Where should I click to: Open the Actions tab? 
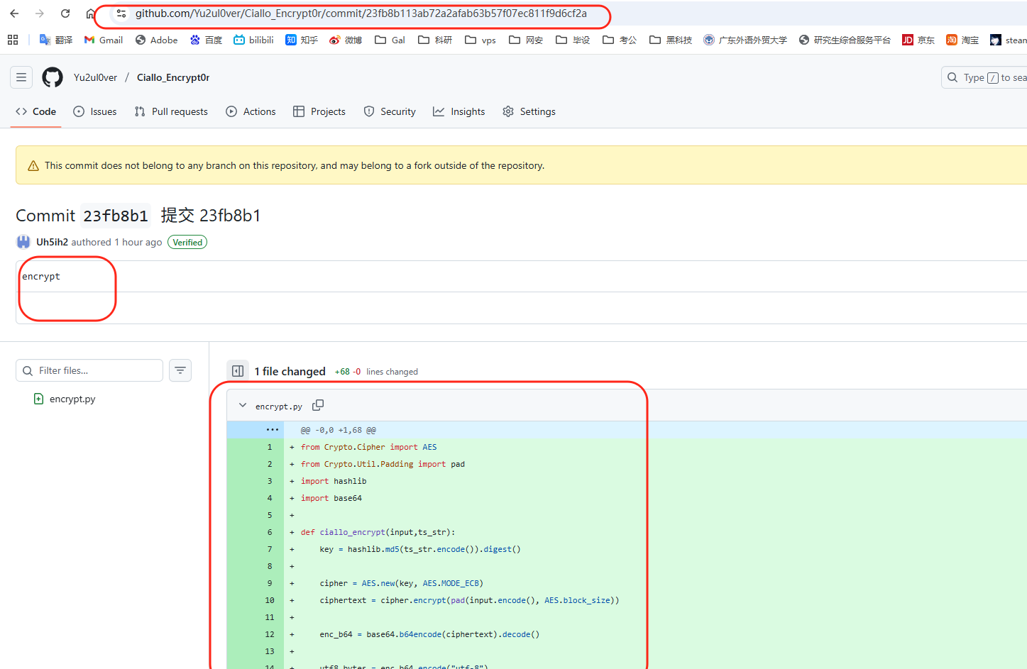pos(251,111)
